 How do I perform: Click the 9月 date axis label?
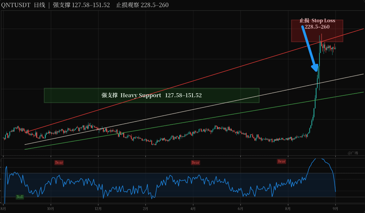click(335, 209)
